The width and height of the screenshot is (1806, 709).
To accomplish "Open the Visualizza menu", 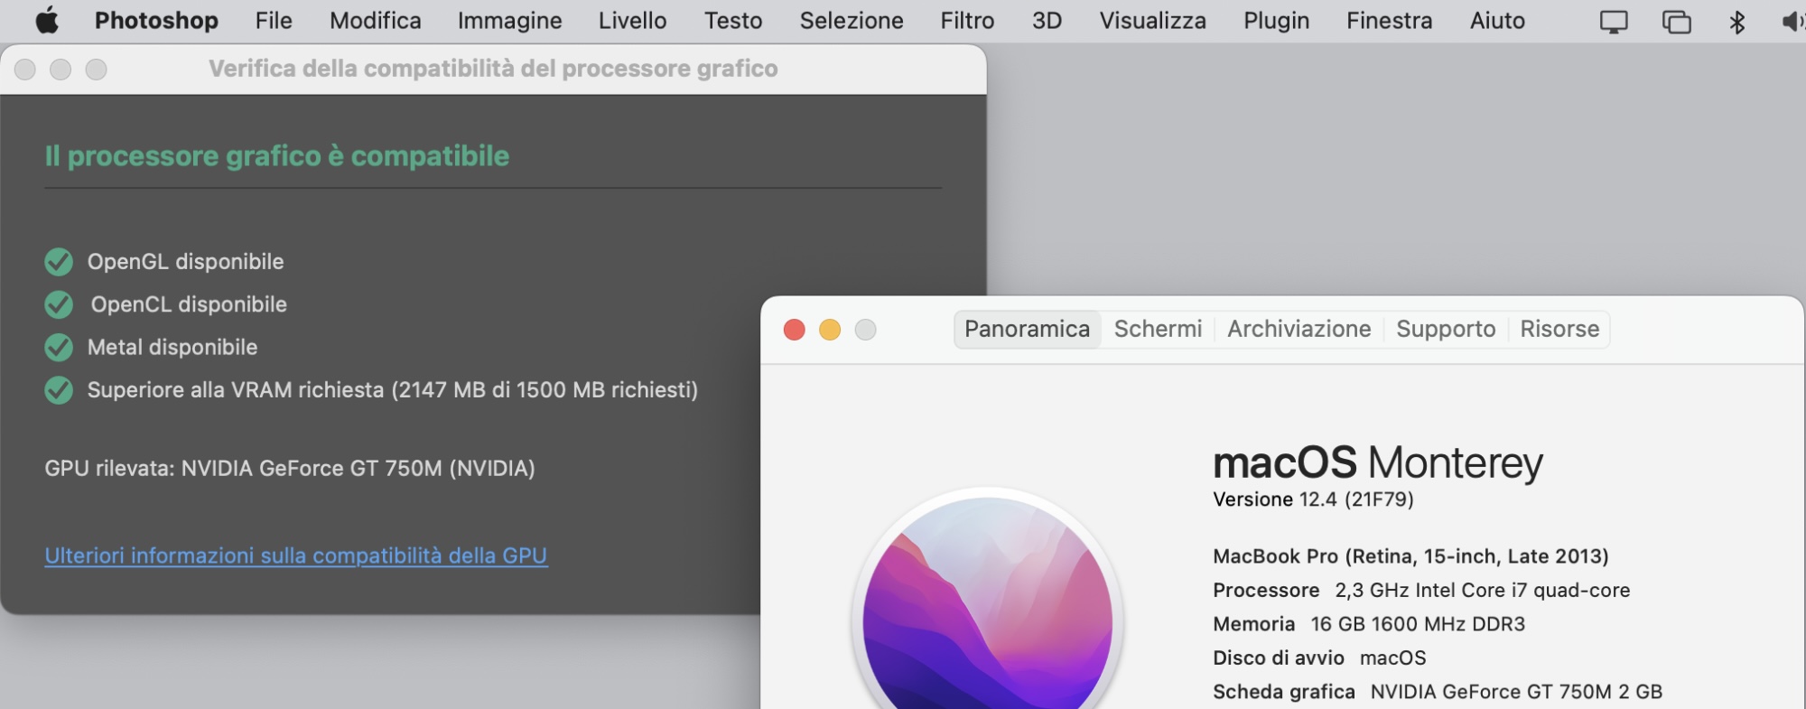I will point(1152,20).
